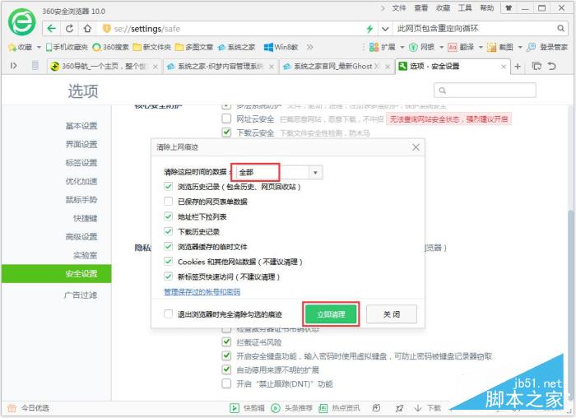This screenshot has width=576, height=418.
Task: Toggle 地址栏下拉列表 checkbox
Action: click(x=168, y=216)
